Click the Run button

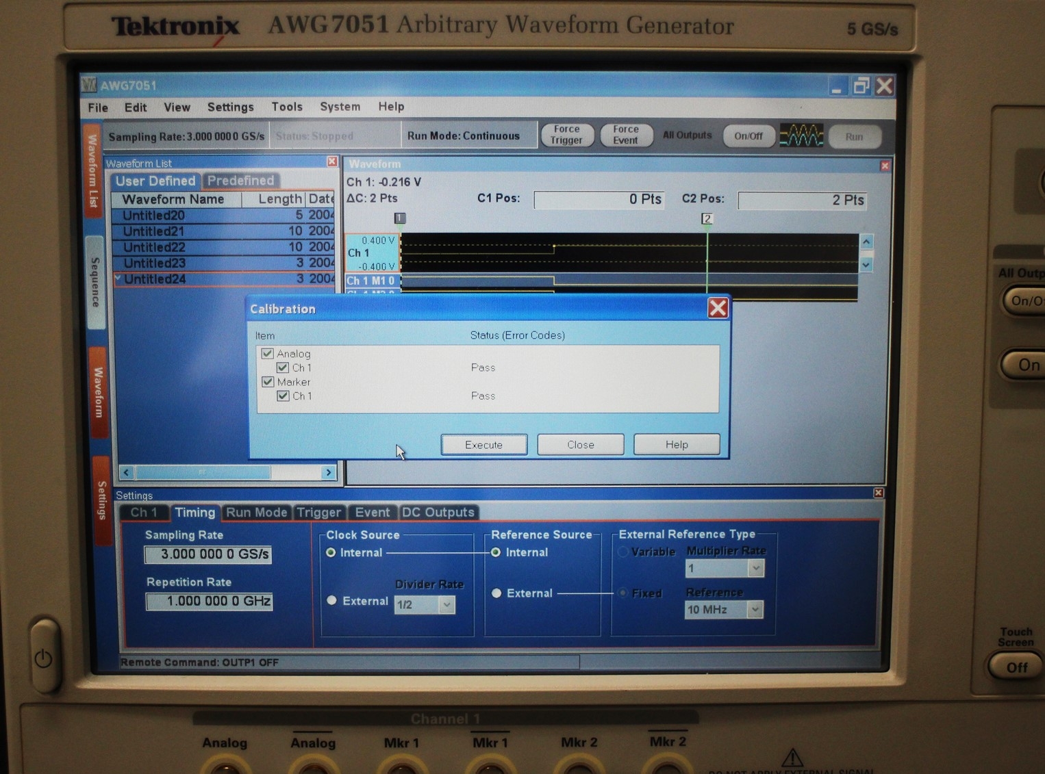pos(854,136)
